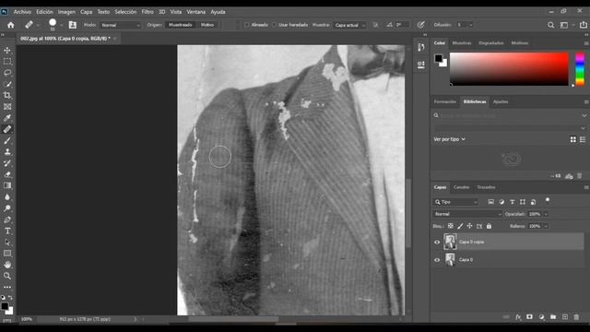Open the Archivo menu
Image resolution: width=590 pixels, height=332 pixels.
[22, 12]
